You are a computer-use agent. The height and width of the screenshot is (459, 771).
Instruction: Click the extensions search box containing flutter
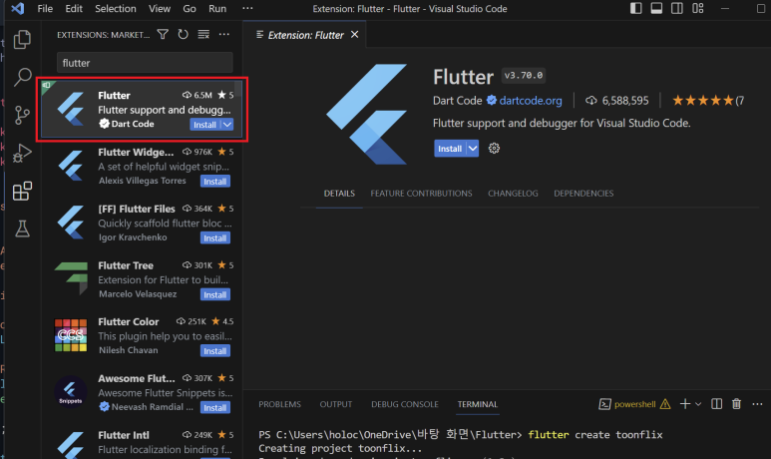point(145,63)
